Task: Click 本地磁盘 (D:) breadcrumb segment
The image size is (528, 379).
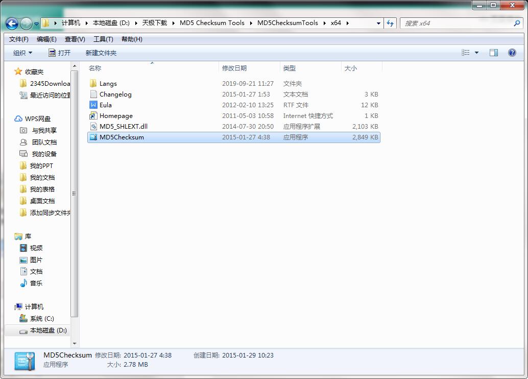Action: click(111, 23)
